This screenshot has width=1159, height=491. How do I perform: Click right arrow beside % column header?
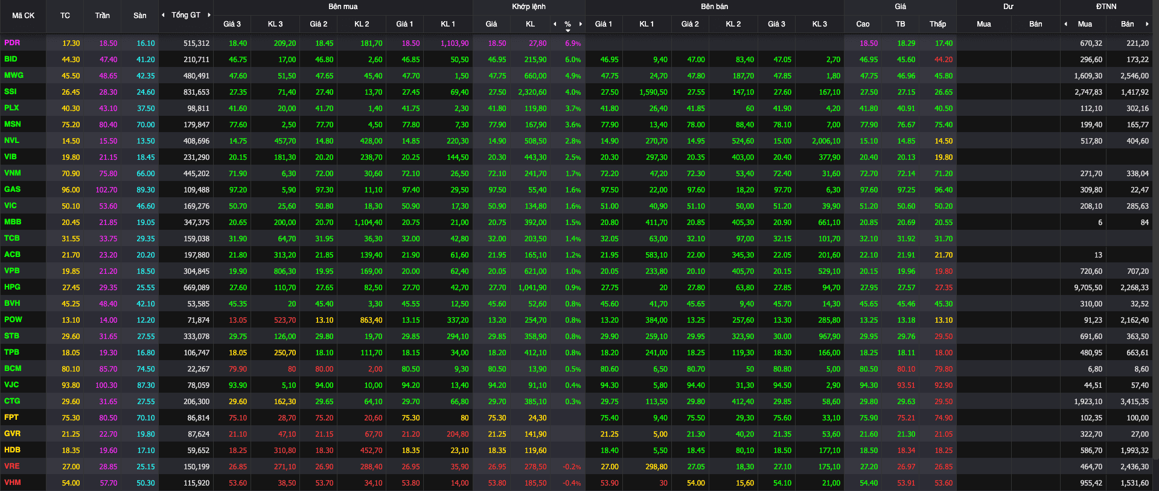coord(581,24)
